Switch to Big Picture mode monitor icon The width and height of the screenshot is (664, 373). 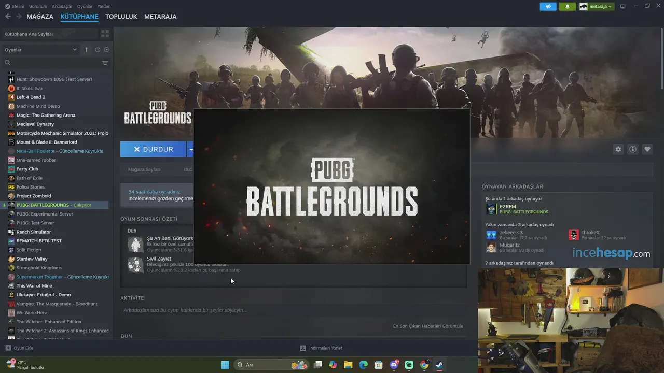623,6
